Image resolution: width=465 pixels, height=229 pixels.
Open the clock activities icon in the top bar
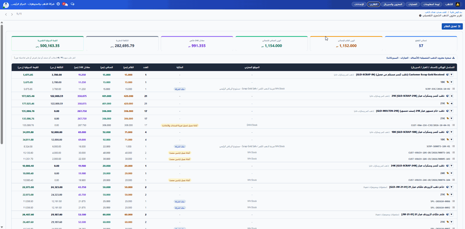[x=58, y=4]
